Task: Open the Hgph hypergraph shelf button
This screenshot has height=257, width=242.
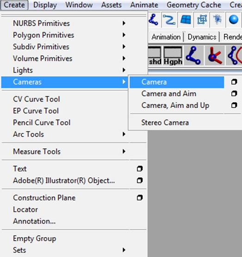Action: tap(173, 56)
